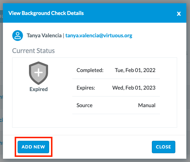Click the blue dialog header bar

pos(95,13)
